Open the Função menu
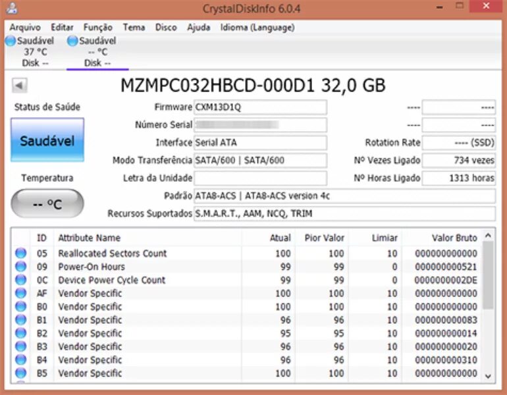Viewport: 507px width, 395px height. [x=97, y=28]
